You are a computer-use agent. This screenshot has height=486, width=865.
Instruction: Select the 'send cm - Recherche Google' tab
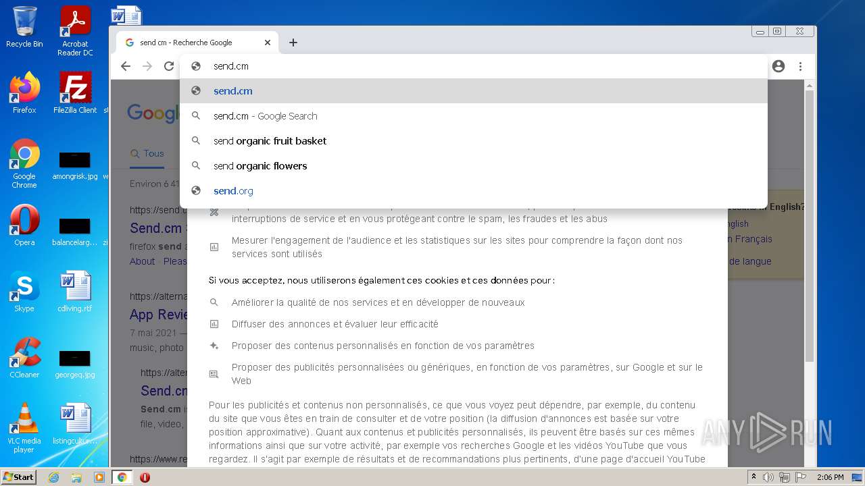point(197,43)
